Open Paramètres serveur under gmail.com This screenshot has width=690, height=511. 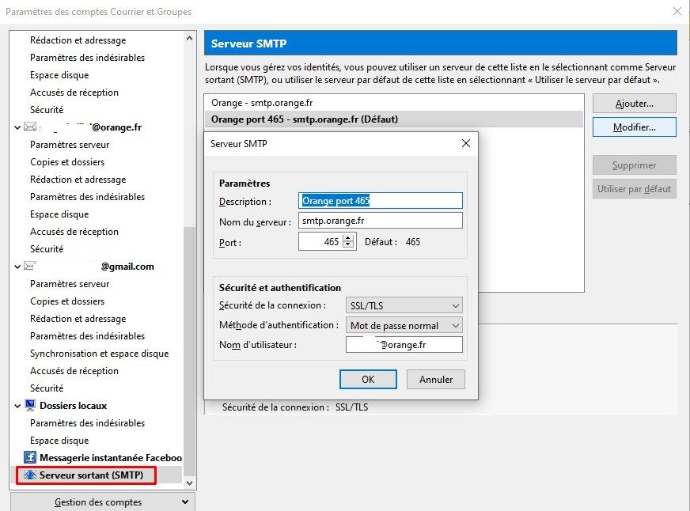pyautogui.click(x=70, y=284)
